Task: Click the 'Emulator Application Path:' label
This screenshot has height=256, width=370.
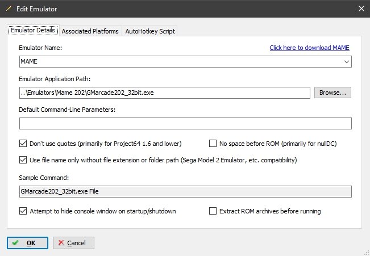Action: pyautogui.click(x=55, y=79)
